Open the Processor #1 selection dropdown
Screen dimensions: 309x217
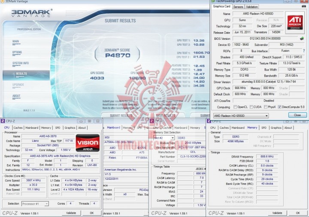[x=35, y=204]
